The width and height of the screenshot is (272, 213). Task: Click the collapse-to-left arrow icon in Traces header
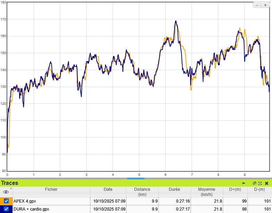pyautogui.click(x=244, y=183)
